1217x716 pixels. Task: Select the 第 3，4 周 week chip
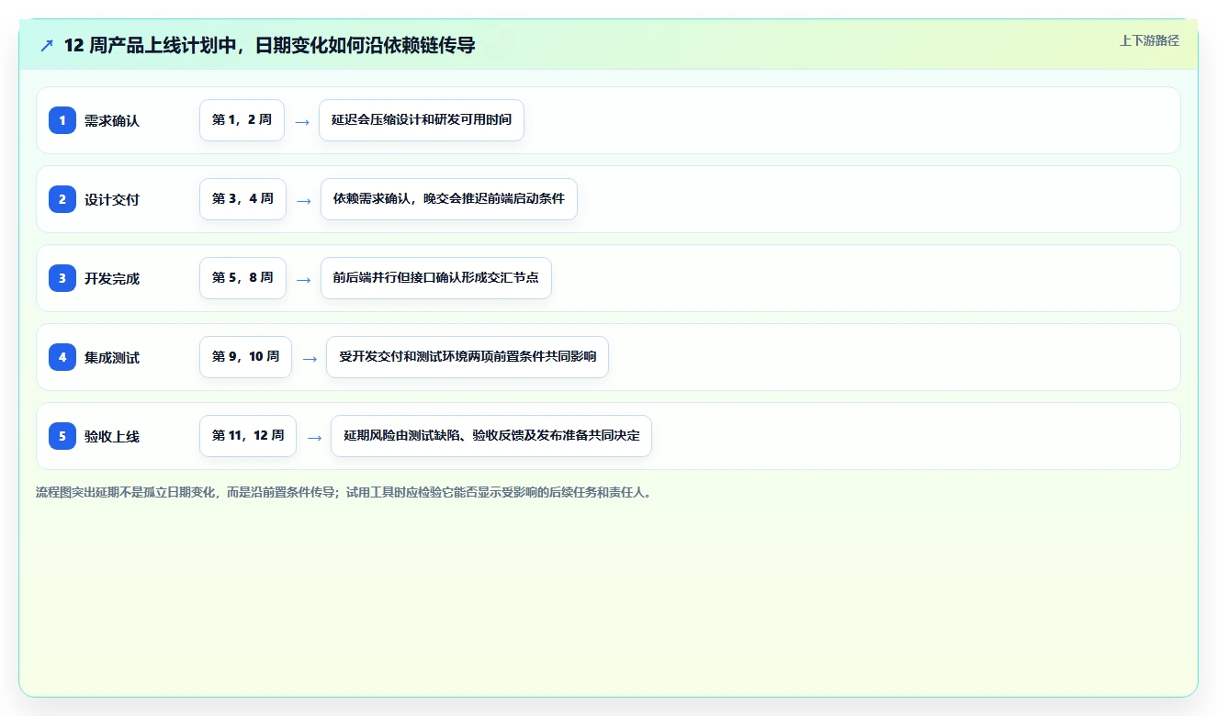(242, 199)
